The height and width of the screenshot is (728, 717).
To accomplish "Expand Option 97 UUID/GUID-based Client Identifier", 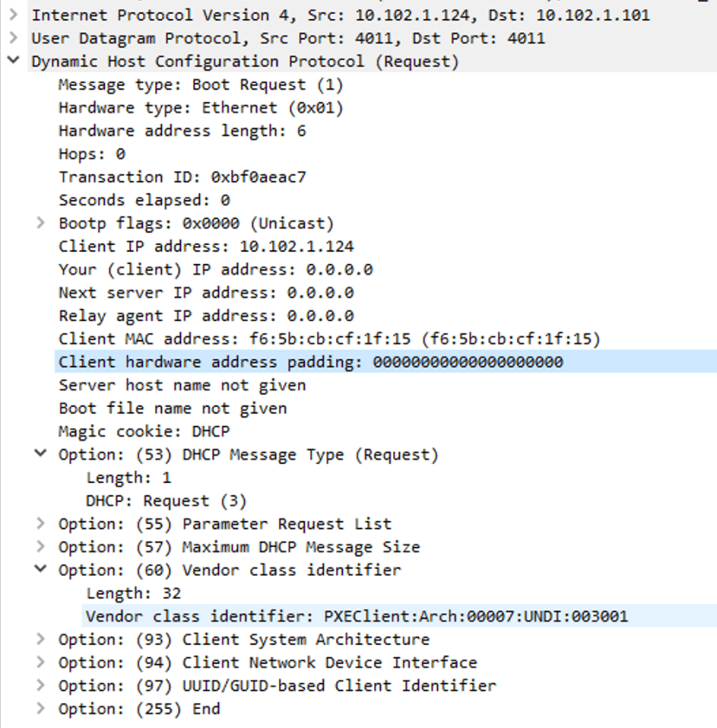I will click(40, 686).
